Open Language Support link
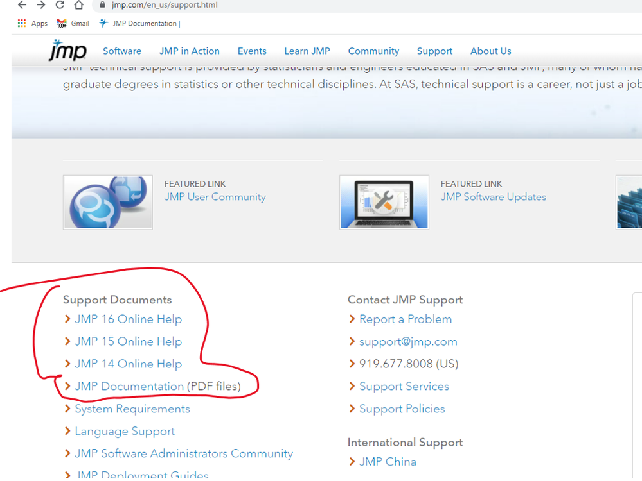Image resolution: width=642 pixels, height=481 pixels. coord(125,432)
